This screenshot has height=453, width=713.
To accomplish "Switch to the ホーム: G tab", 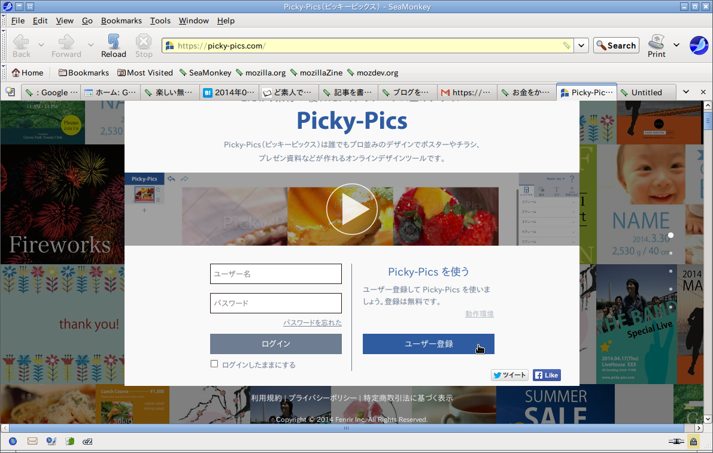I will [111, 92].
